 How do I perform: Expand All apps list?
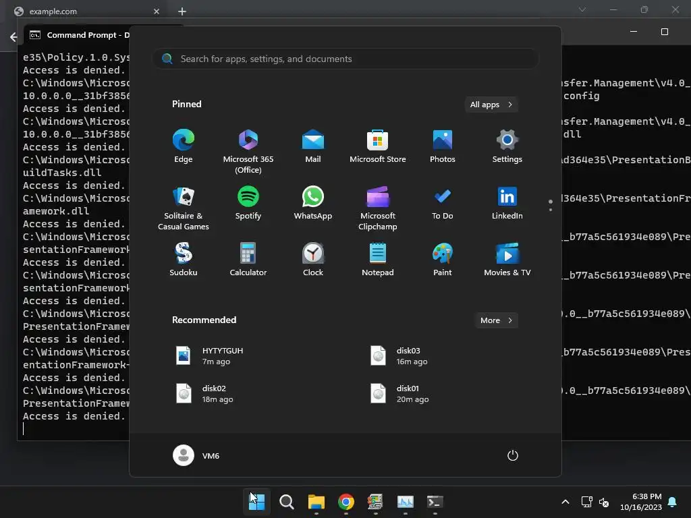click(491, 105)
